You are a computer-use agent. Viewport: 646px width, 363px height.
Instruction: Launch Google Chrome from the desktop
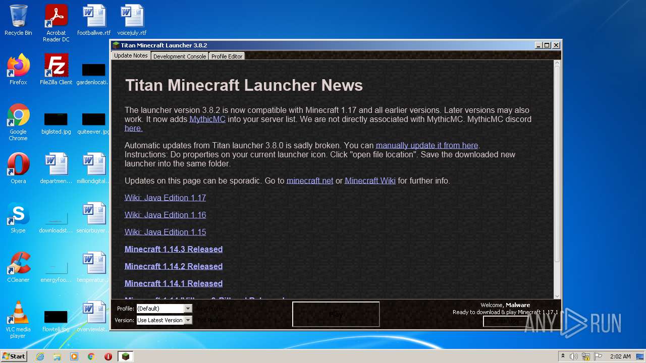pos(18,122)
